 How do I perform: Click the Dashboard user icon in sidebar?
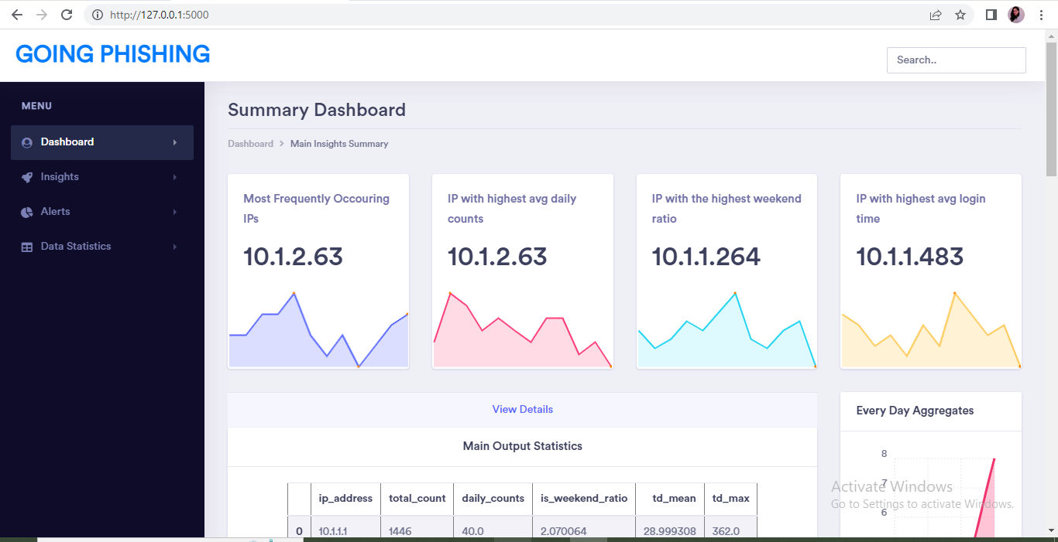click(27, 142)
